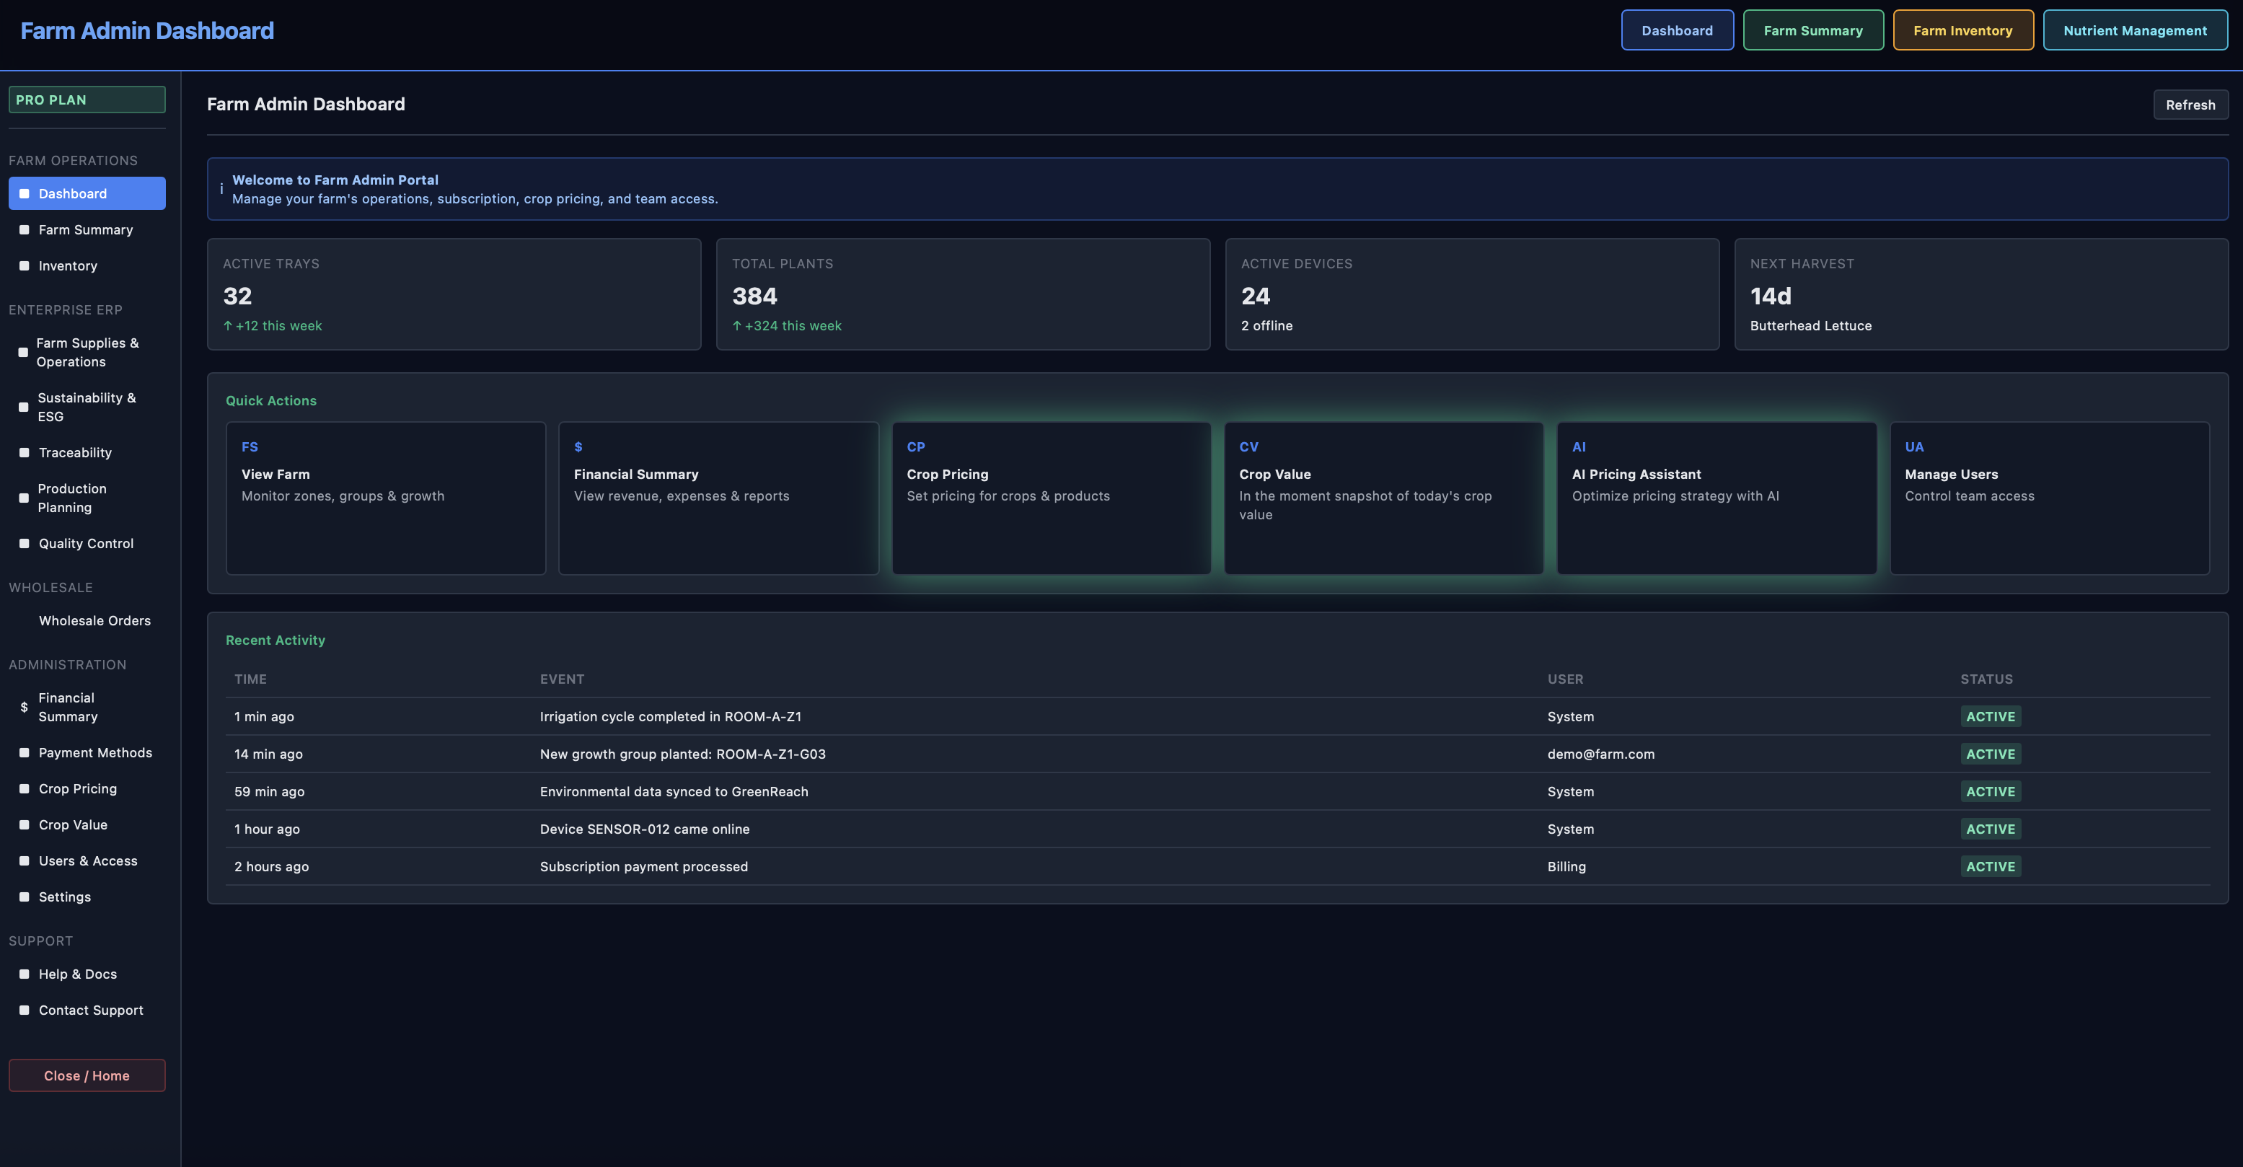The width and height of the screenshot is (2243, 1167).
Task: Click the ACTIVE badge on the Billing row
Action: [1991, 866]
